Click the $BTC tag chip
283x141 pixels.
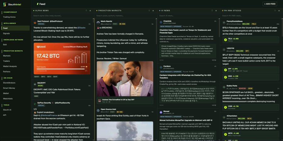(43, 77)
